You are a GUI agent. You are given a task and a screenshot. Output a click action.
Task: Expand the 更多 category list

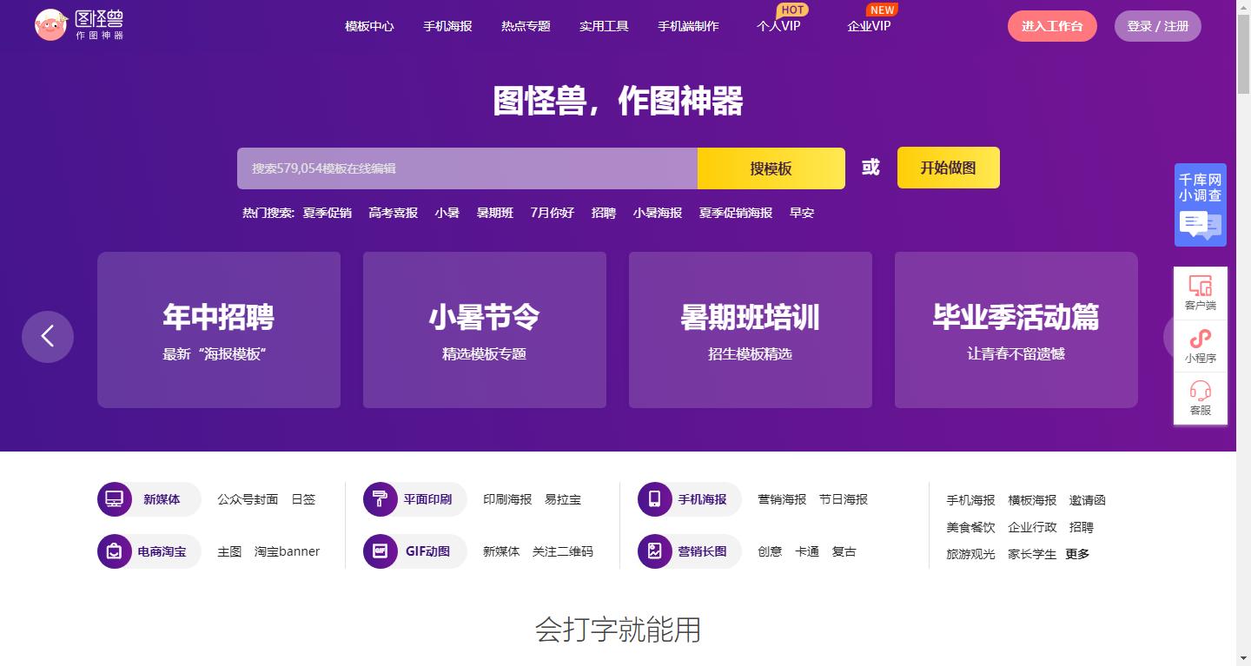pos(1077,553)
